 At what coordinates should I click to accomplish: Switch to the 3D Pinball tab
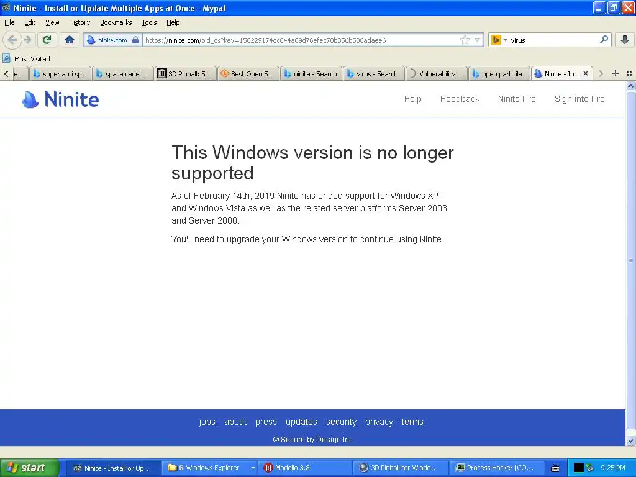(x=185, y=73)
